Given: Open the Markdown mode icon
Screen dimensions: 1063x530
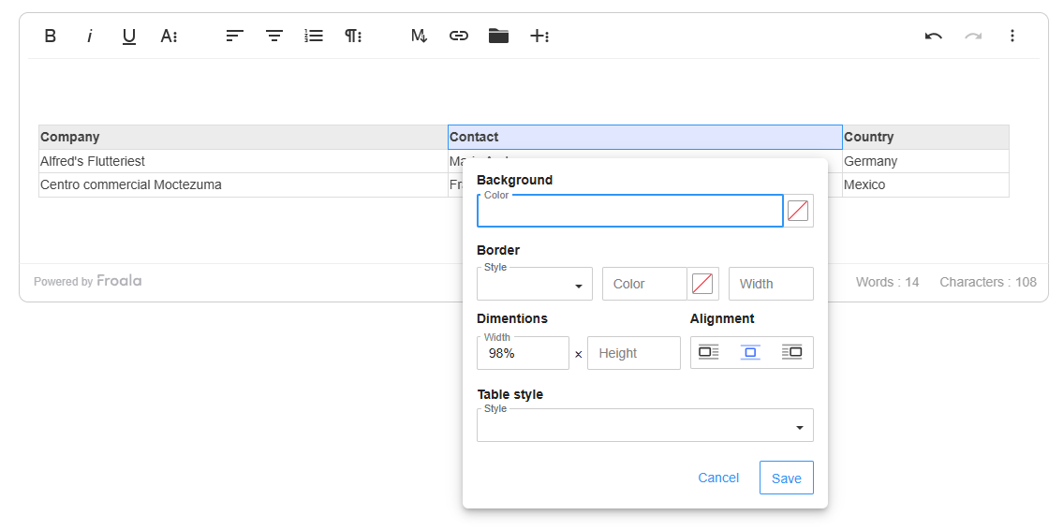Looking at the screenshot, I should [x=419, y=36].
